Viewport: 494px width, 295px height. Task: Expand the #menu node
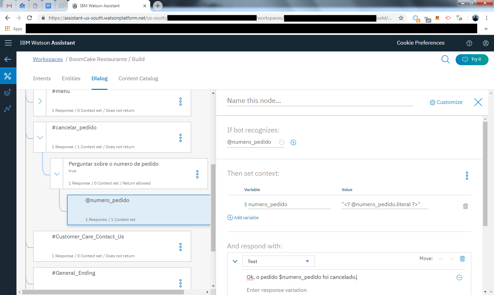pos(40,101)
